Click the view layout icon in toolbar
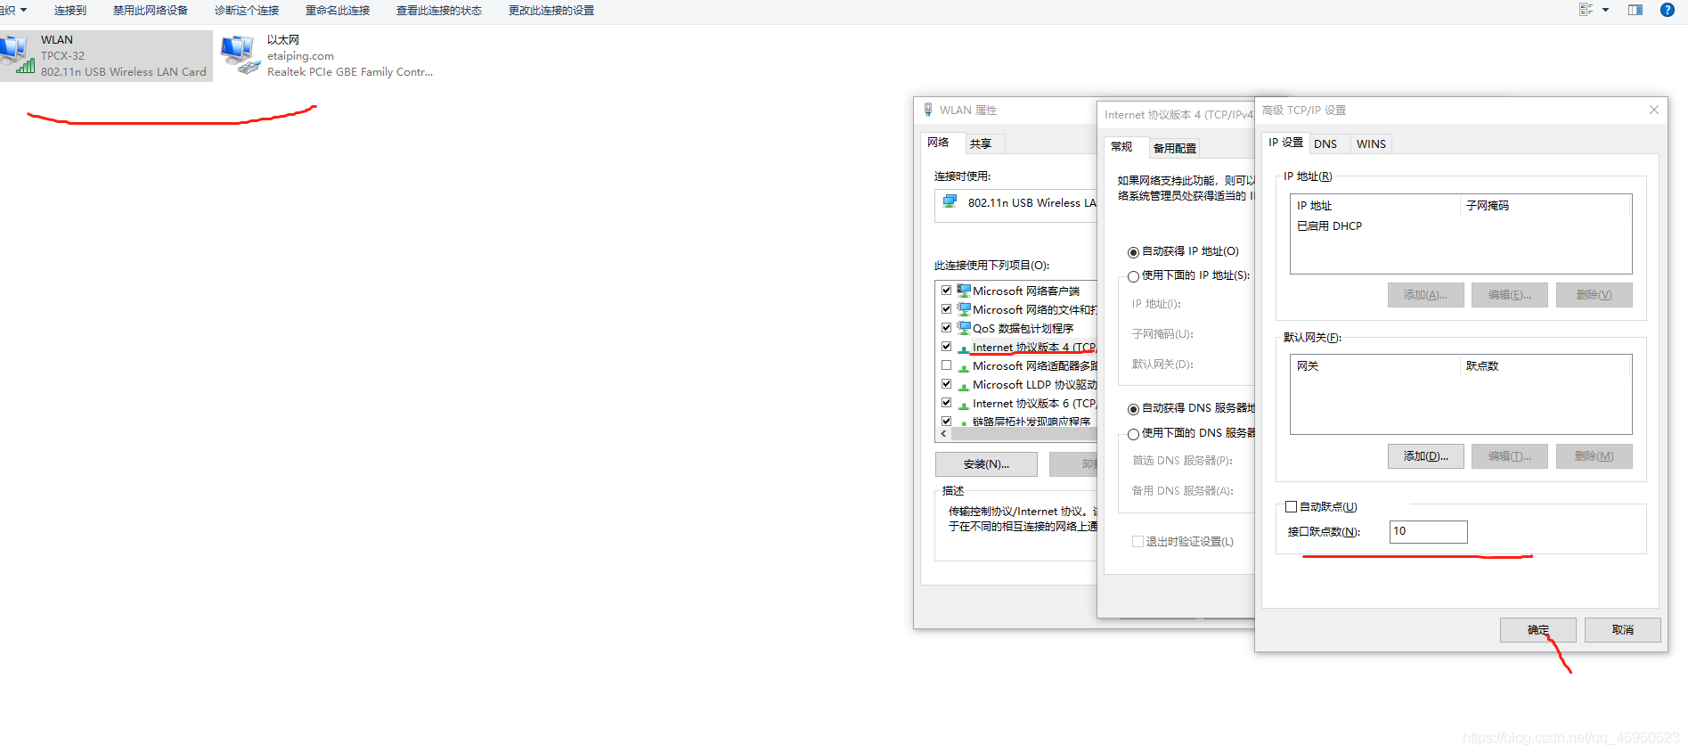The image size is (1688, 754). coord(1586,10)
